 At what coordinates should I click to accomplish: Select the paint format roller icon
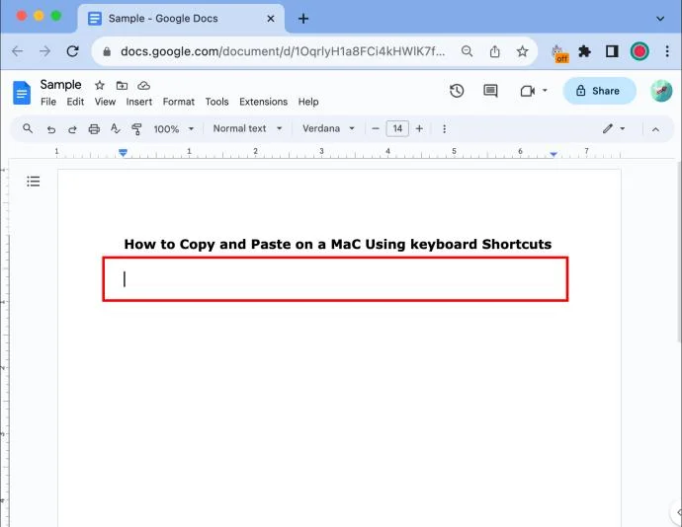[136, 129]
